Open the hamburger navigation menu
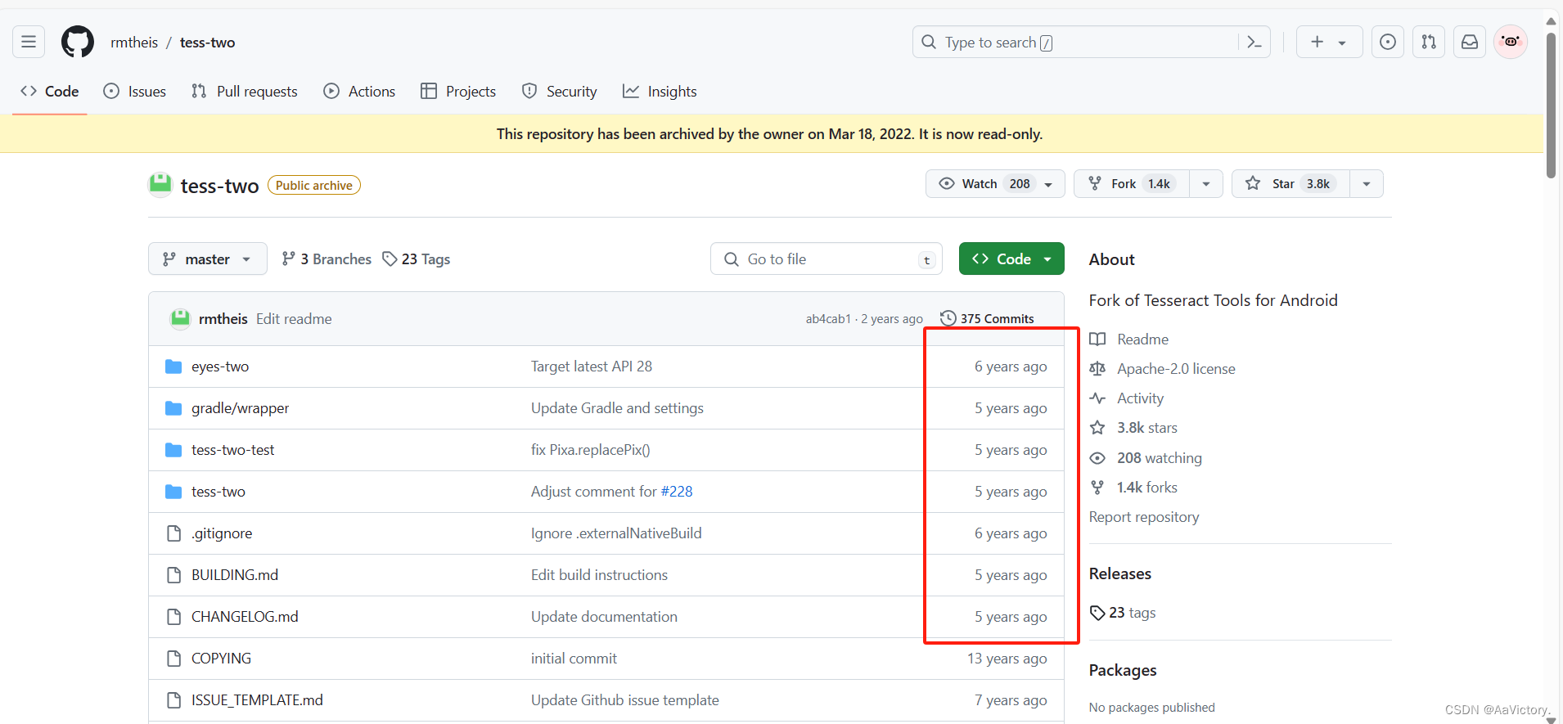Viewport: 1563px width, 724px height. [29, 42]
